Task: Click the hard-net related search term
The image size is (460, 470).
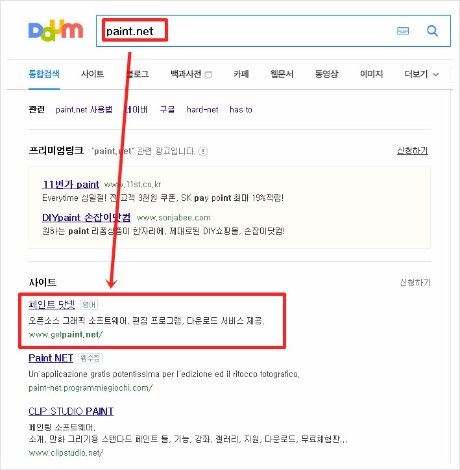Action: pyautogui.click(x=202, y=110)
